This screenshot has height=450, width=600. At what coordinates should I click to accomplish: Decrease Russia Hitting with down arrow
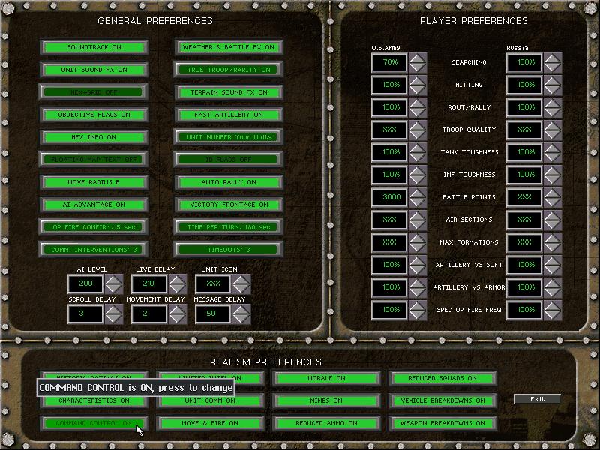pos(553,90)
